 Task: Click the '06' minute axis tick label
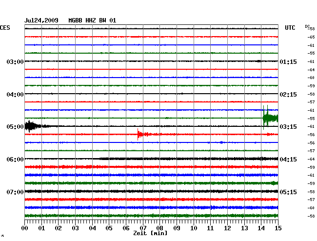(x=126, y=228)
